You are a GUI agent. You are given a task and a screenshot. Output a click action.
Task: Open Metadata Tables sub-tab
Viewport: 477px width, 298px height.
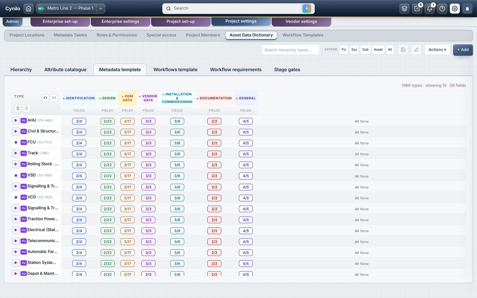click(x=70, y=35)
